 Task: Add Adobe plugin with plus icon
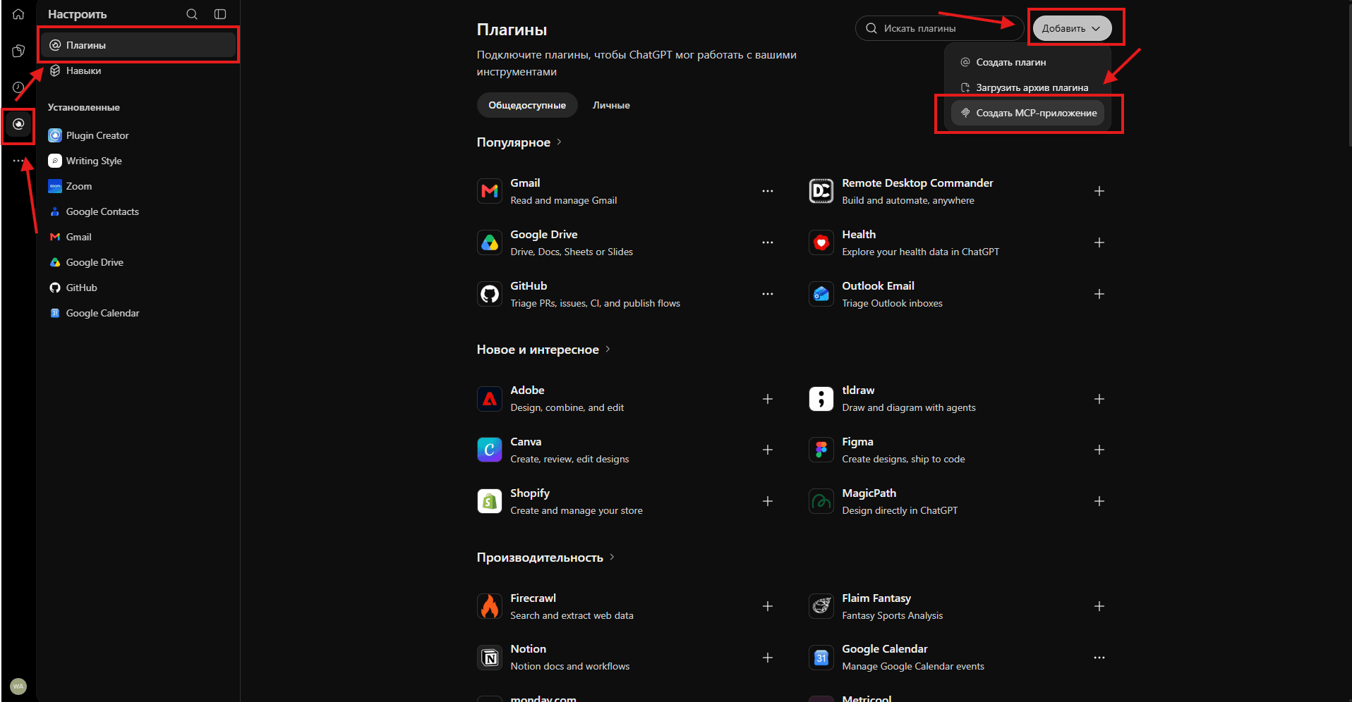click(768, 399)
